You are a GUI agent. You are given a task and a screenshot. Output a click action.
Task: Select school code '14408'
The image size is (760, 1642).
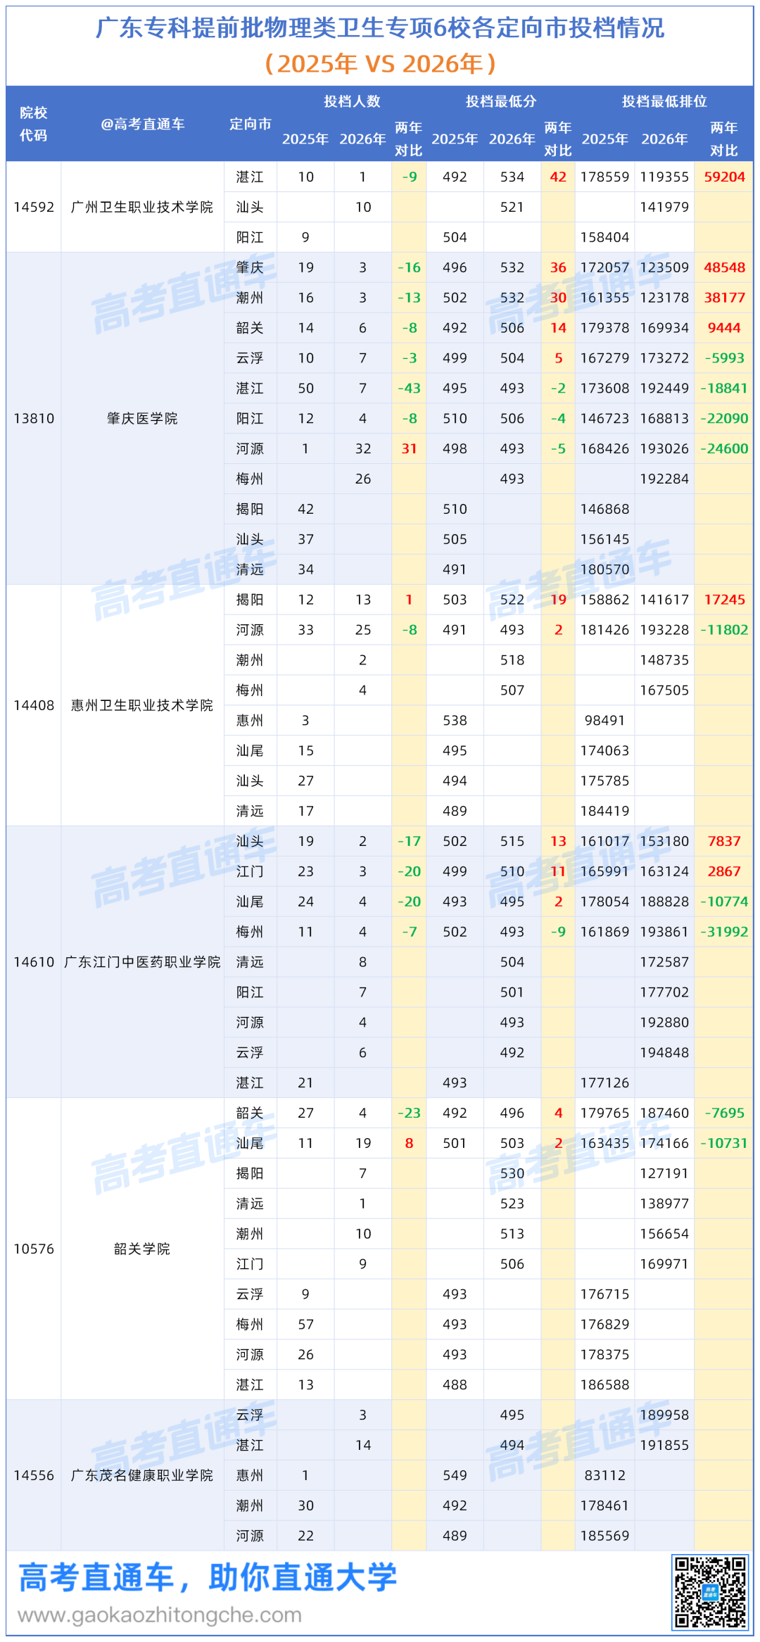click(34, 705)
